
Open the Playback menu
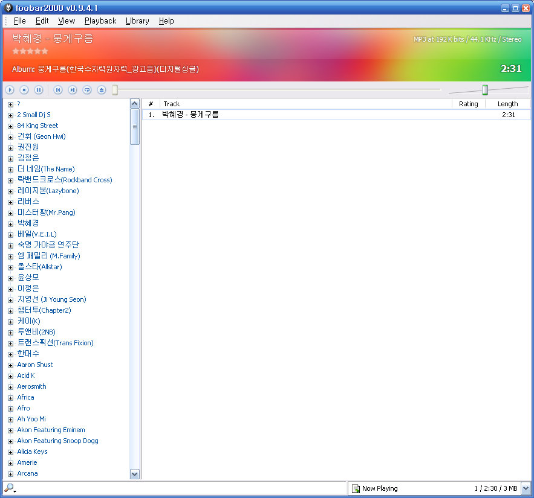pyautogui.click(x=100, y=21)
